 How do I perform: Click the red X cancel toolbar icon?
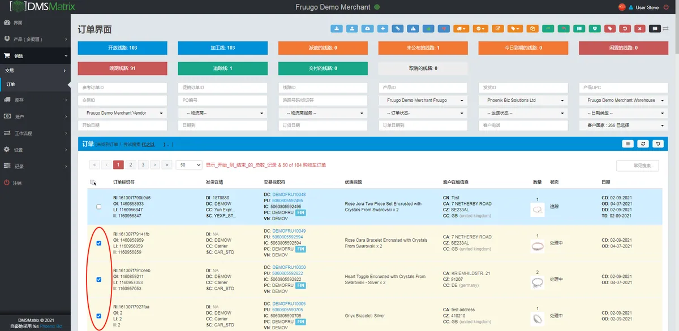coord(640,28)
